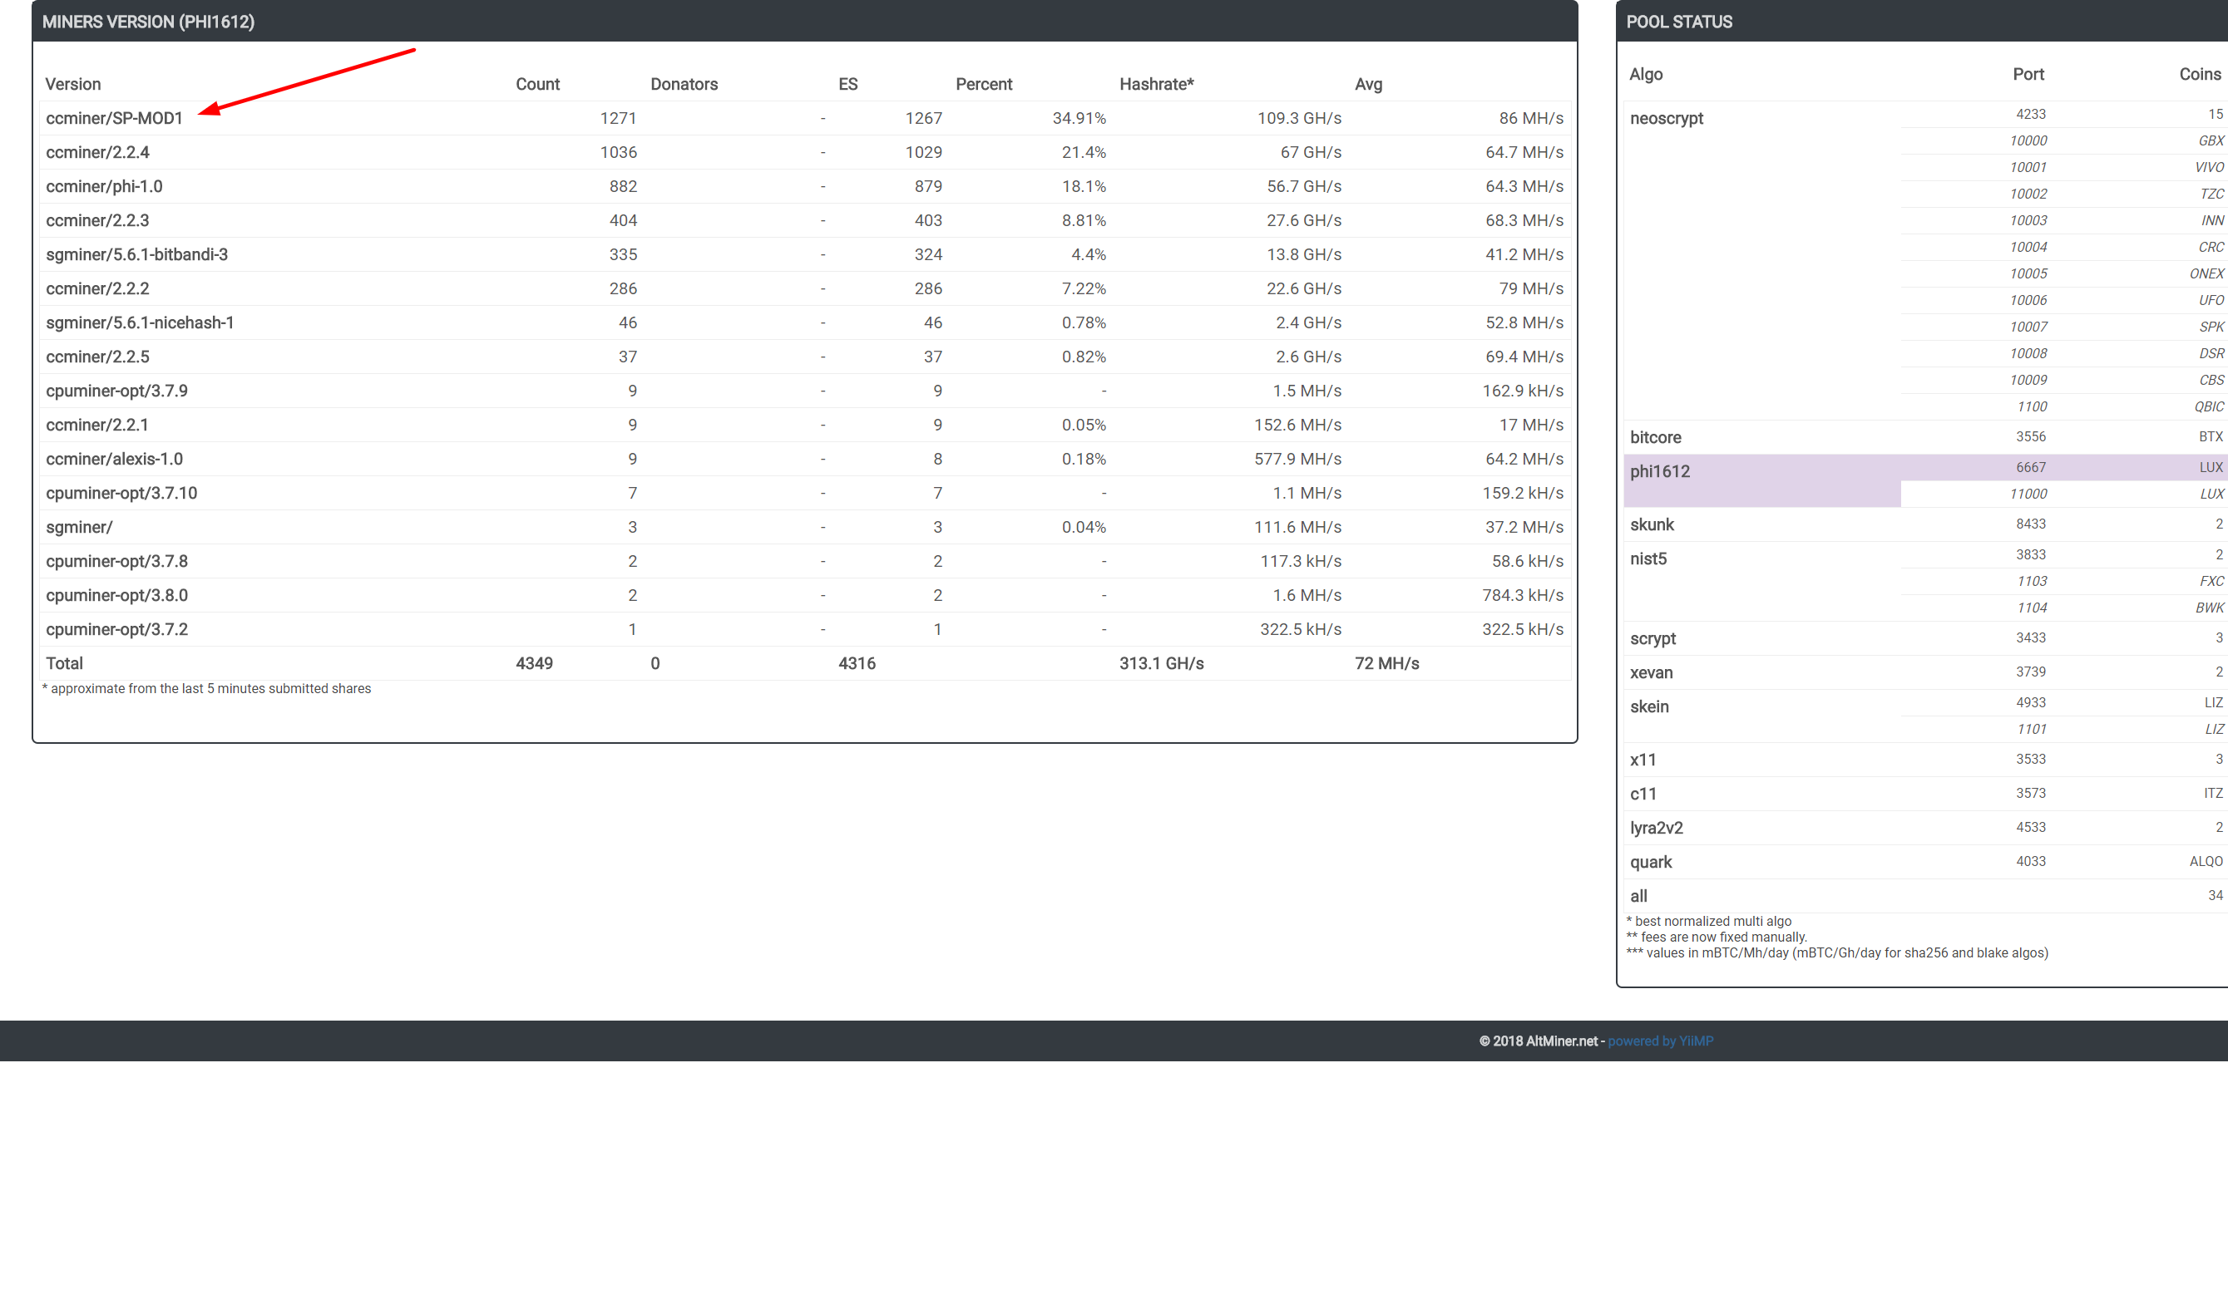2228x1304 pixels.
Task: Select the cpuminer-opt/3.7.8 row
Action: click(x=804, y=561)
